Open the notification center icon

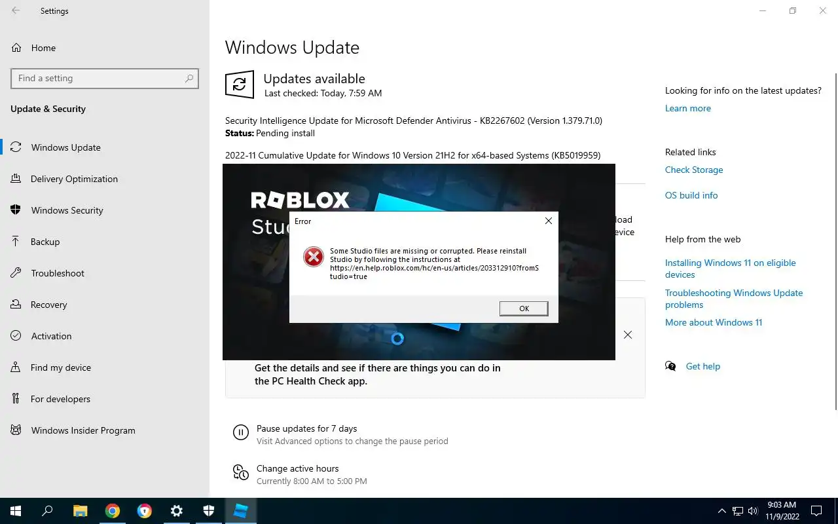[816, 511]
